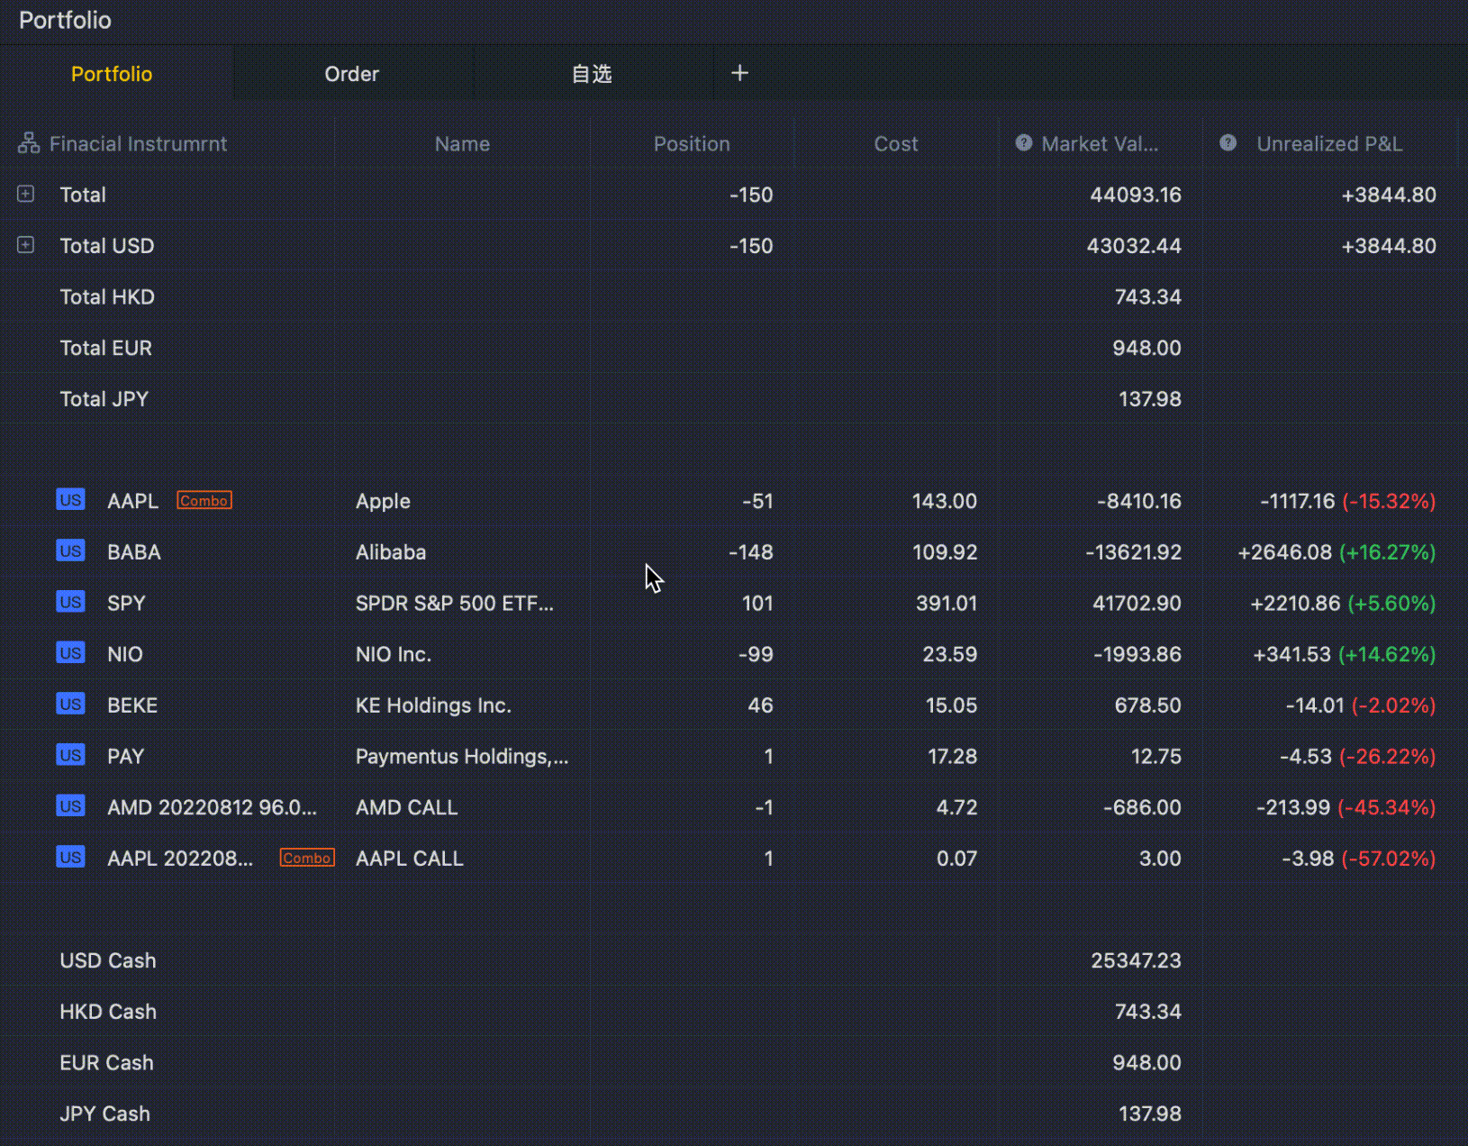Select the Paymentus Holdings name cell

(x=461, y=757)
